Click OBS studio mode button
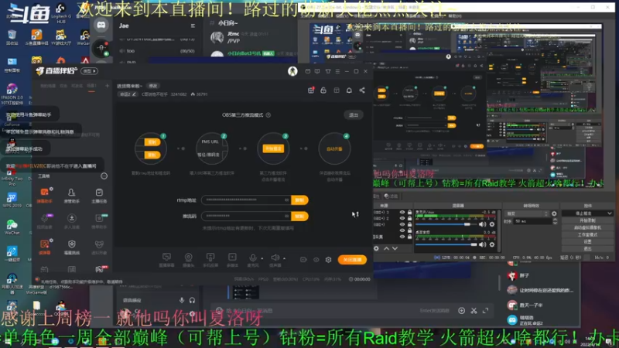 pyautogui.click(x=587, y=235)
